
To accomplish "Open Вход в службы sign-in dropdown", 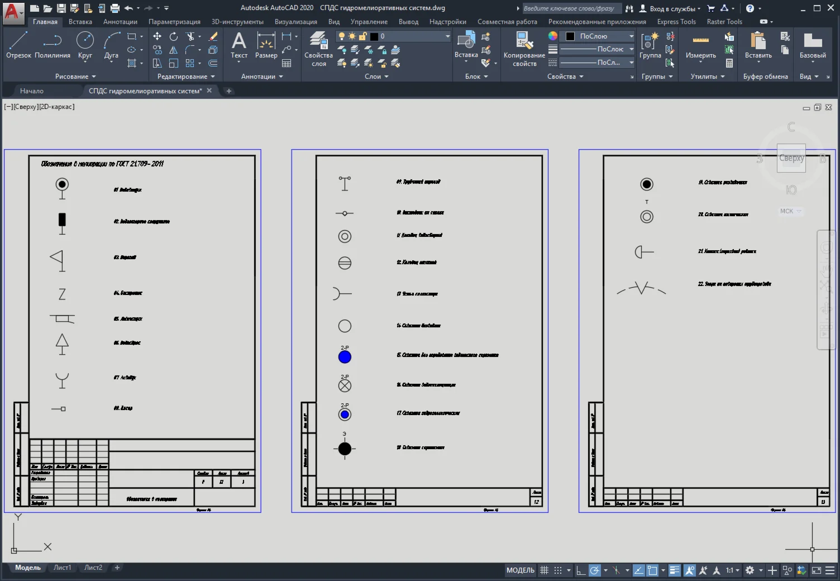I will tap(670, 8).
